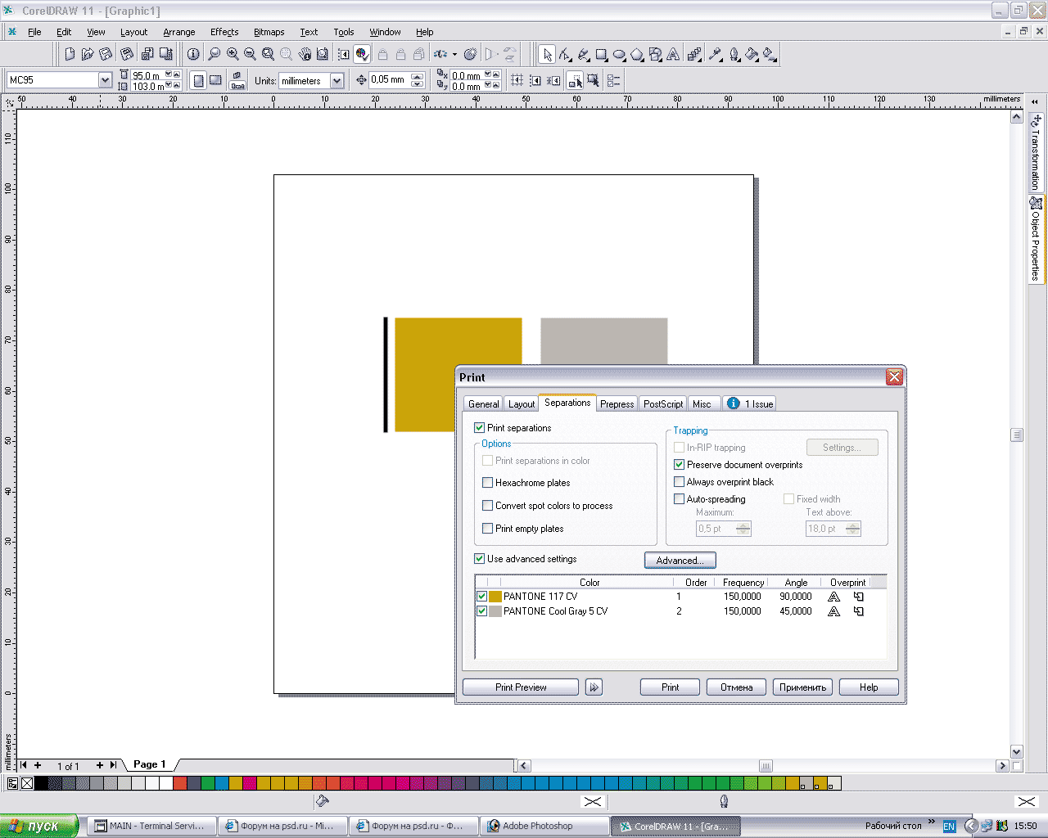Select the Text tool

pyautogui.click(x=673, y=55)
